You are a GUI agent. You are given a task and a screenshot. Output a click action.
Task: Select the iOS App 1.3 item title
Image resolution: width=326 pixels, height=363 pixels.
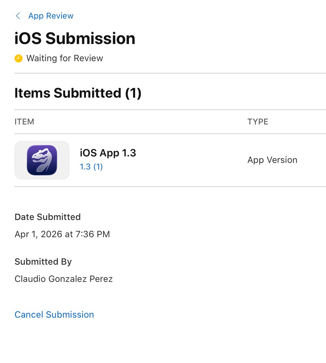click(x=108, y=153)
